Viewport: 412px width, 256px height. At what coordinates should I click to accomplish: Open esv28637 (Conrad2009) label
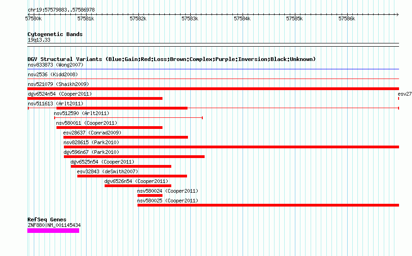(92, 133)
